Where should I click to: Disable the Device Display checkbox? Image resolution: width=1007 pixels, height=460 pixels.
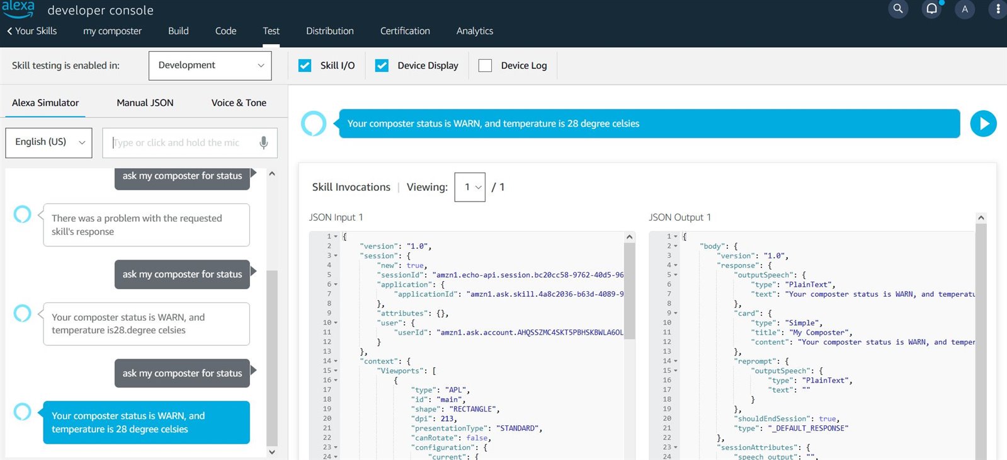click(382, 66)
